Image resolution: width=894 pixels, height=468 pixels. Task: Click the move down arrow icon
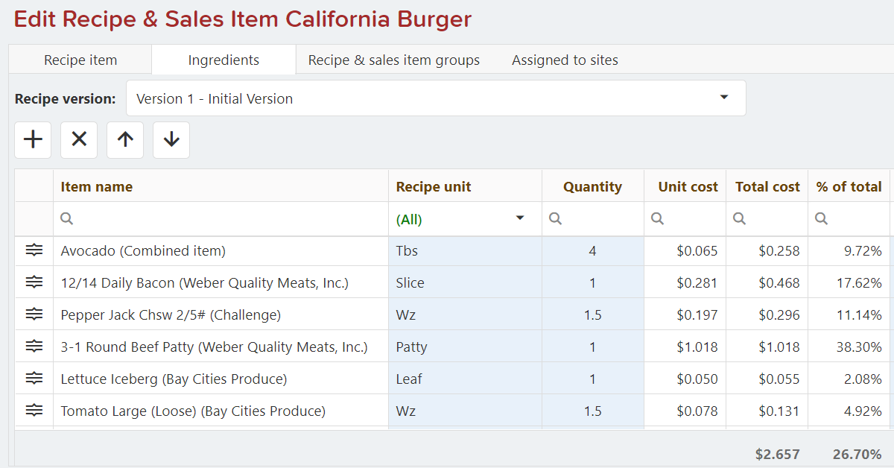point(171,139)
